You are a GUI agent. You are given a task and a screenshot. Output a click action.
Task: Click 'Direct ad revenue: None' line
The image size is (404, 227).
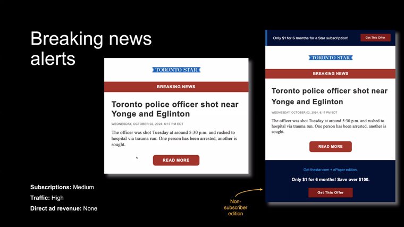(64, 208)
